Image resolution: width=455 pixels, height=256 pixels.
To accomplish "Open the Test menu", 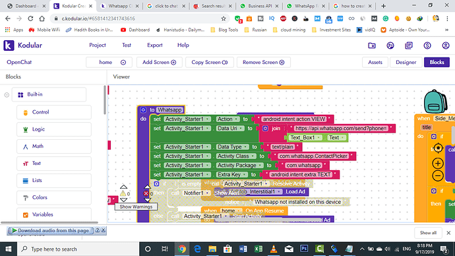I will 127,46.
